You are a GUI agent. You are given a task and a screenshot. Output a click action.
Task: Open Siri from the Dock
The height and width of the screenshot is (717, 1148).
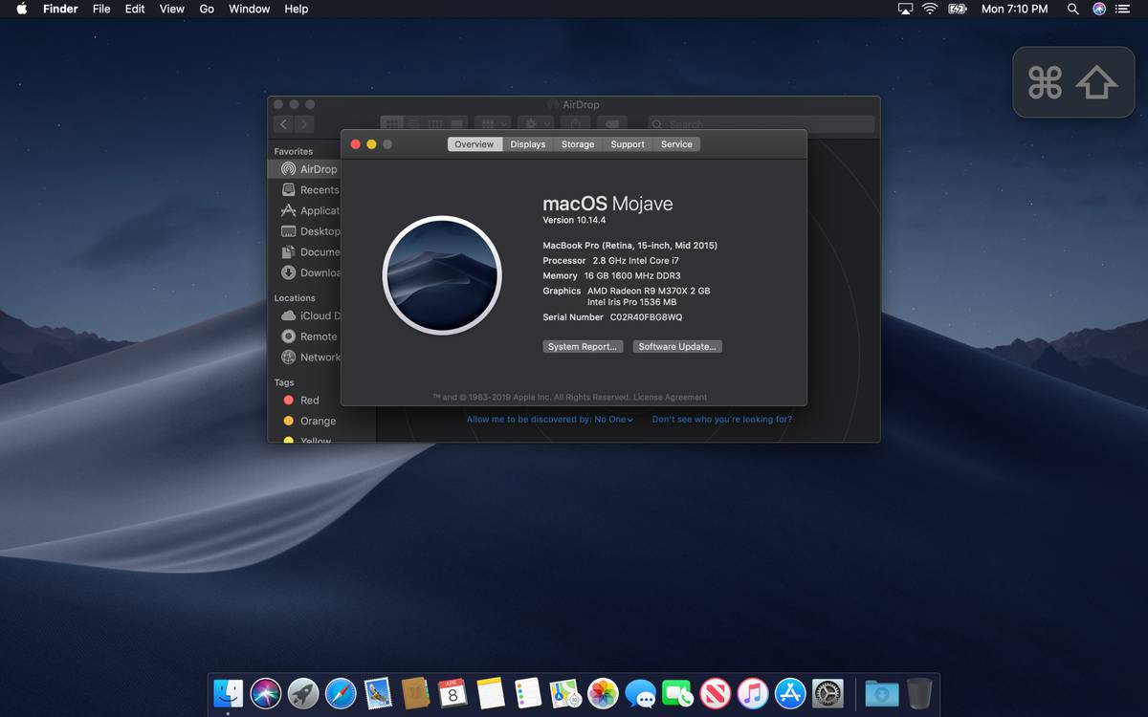(x=266, y=693)
